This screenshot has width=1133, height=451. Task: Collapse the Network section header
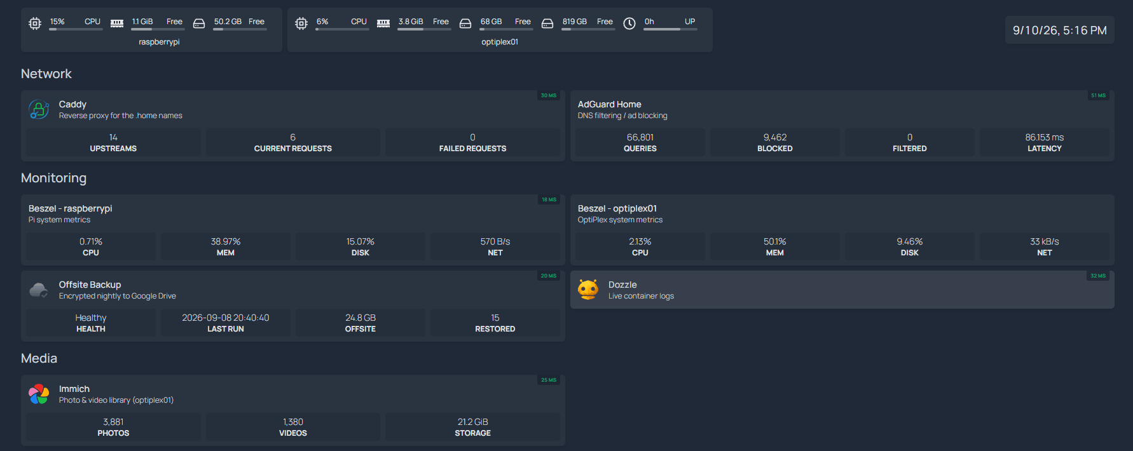click(46, 74)
